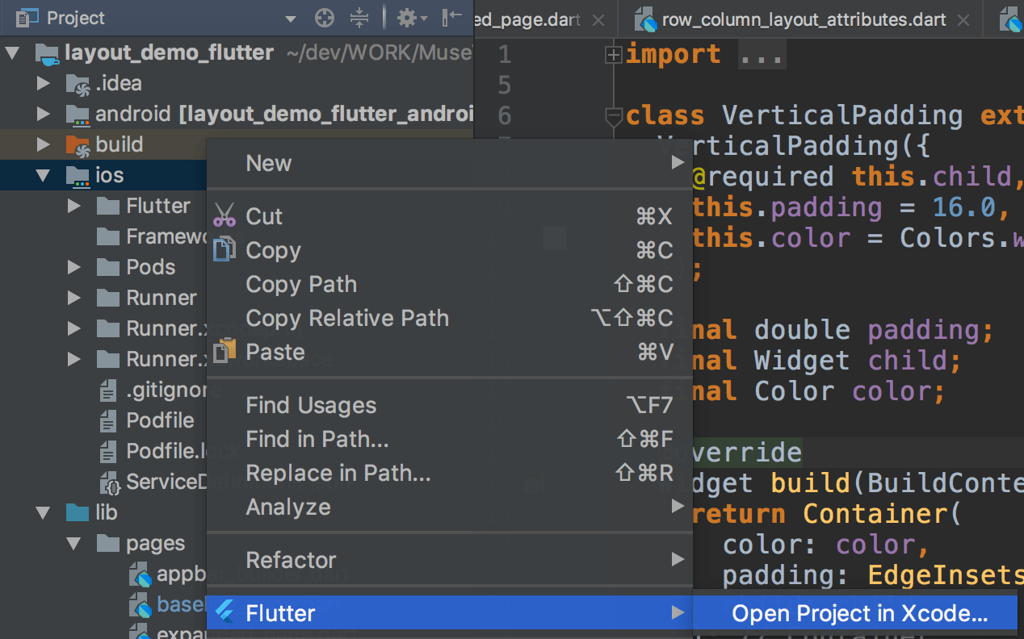
Task: Expand the build folder
Action: pyautogui.click(x=43, y=144)
